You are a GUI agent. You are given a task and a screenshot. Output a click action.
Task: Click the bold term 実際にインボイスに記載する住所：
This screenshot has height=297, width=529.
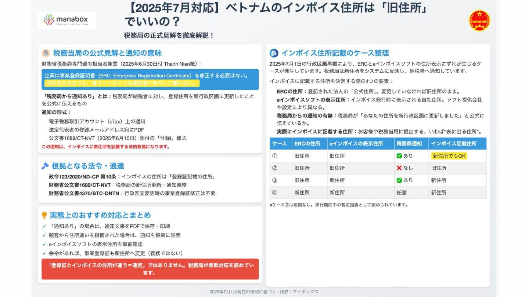(317, 131)
